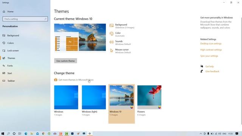This screenshot has height=136, width=242.
Task: Click the Settings gear on the taskbar
Action: point(90,133)
